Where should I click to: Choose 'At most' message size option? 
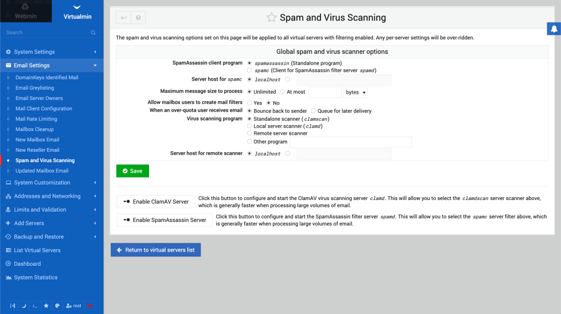[283, 92]
